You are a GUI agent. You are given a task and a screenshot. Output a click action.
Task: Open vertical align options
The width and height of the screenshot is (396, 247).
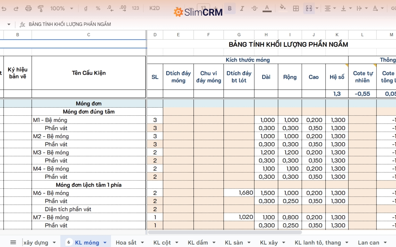(x=346, y=8)
